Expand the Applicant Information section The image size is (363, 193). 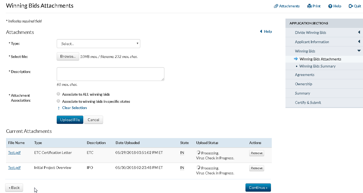(359, 42)
